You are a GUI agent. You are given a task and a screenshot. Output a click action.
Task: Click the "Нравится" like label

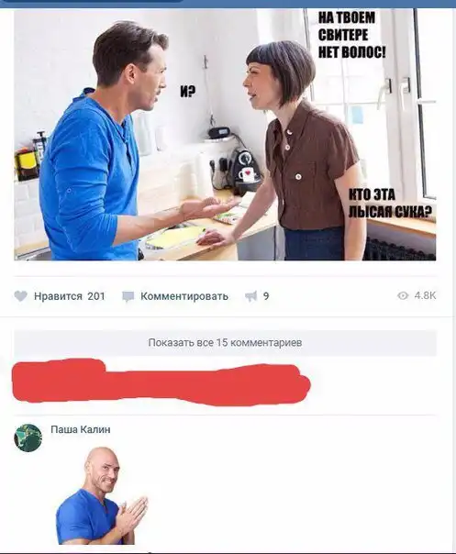pyautogui.click(x=58, y=295)
